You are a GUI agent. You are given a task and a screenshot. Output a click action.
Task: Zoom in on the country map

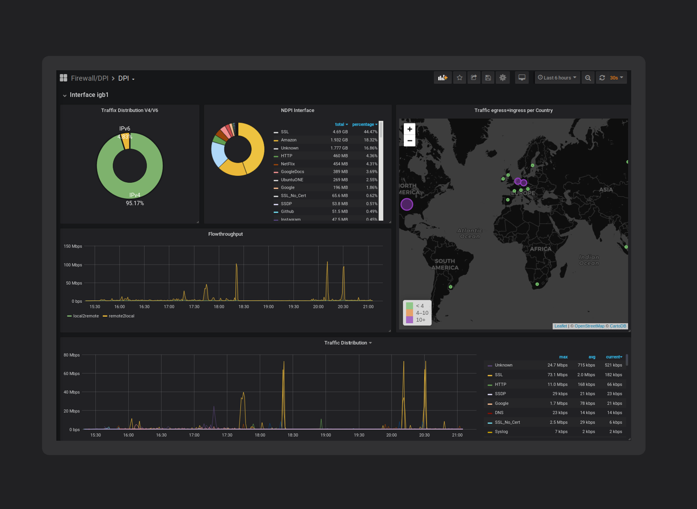click(x=409, y=129)
